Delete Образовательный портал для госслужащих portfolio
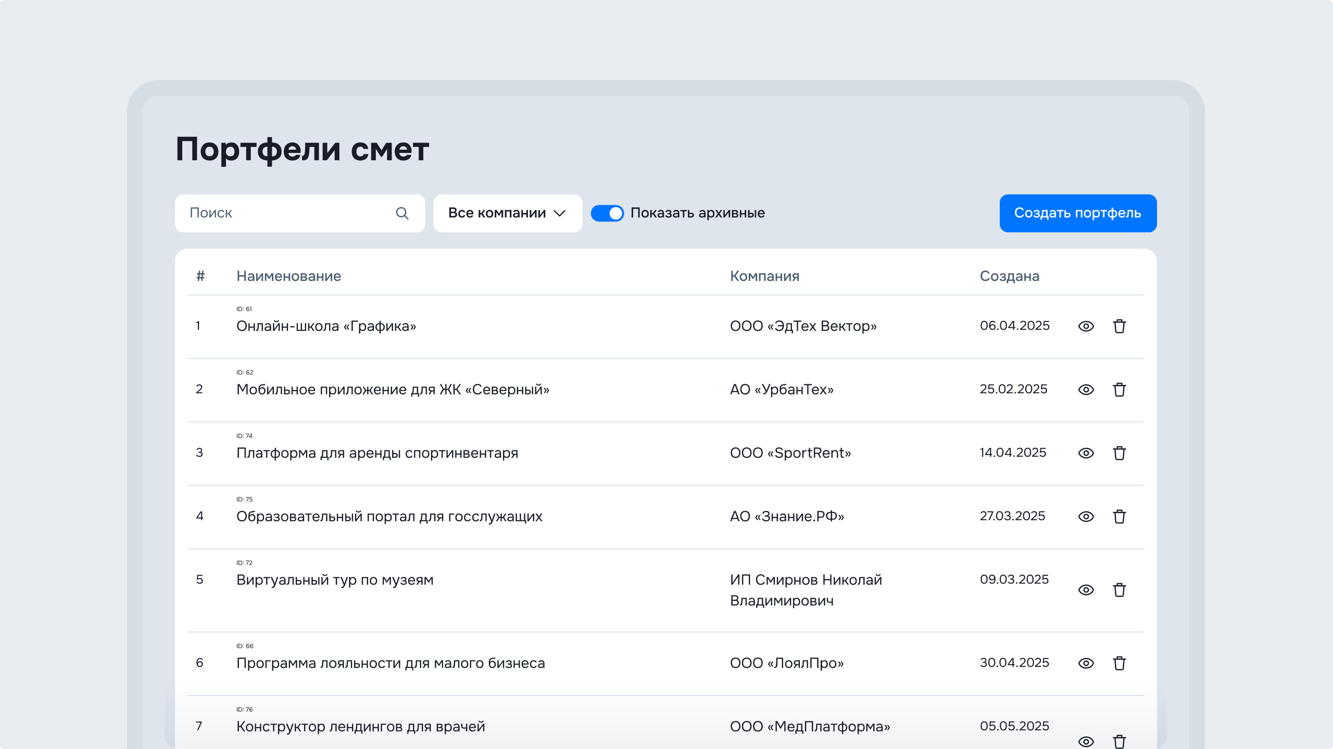This screenshot has height=749, width=1333. click(1120, 516)
